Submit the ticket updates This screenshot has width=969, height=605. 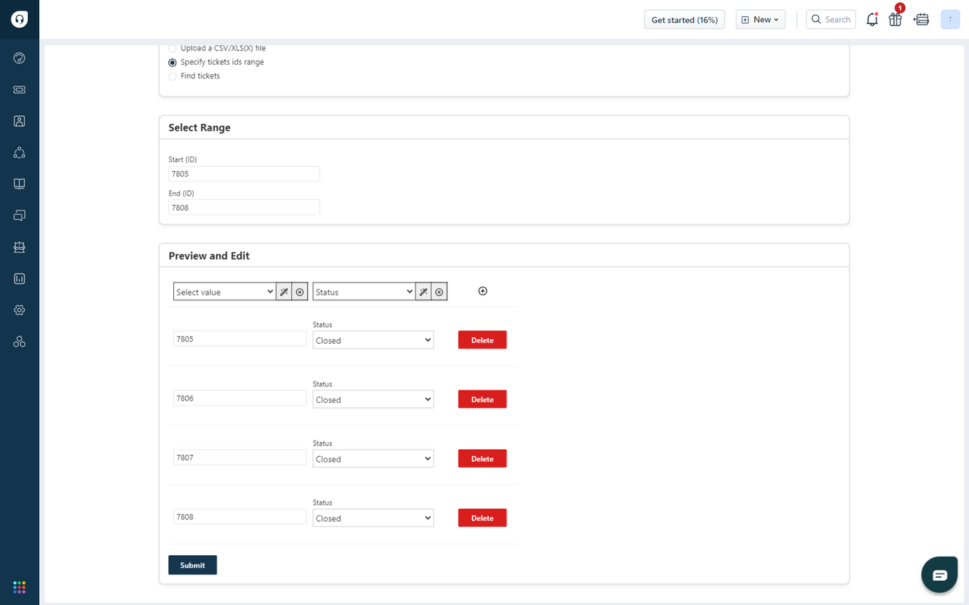(192, 564)
